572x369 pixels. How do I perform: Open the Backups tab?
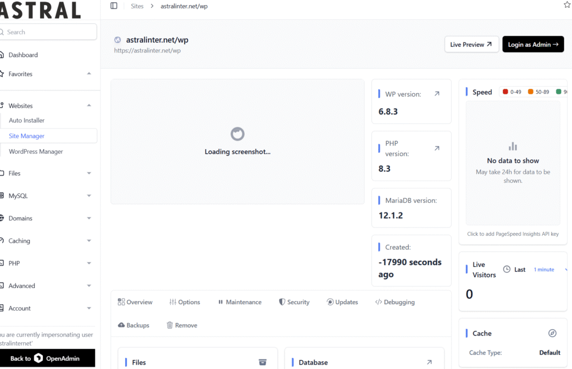(134, 325)
